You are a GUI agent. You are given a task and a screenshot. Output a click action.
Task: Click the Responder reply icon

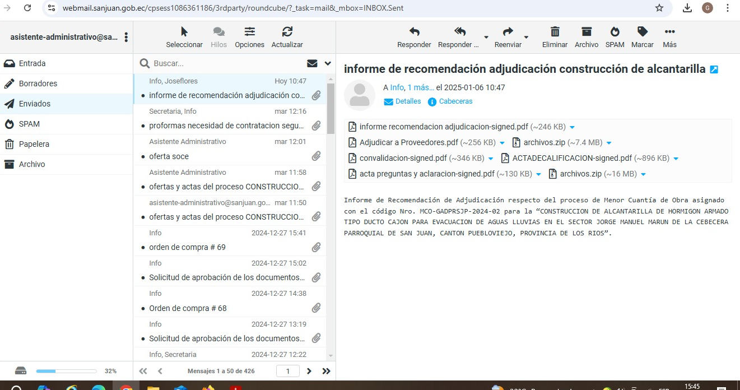414,32
